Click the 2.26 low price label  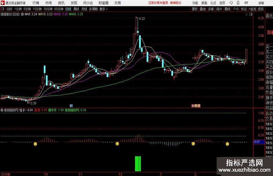coord(34,103)
